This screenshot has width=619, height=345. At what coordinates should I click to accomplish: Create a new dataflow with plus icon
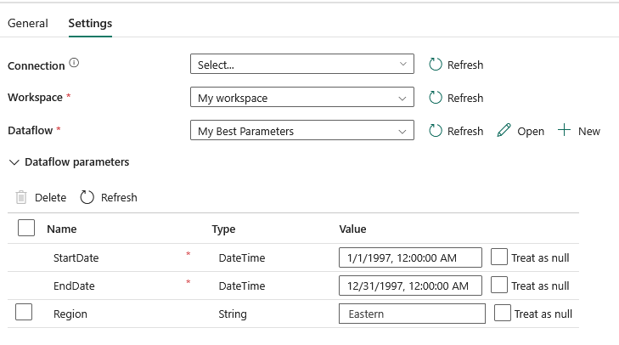point(564,131)
